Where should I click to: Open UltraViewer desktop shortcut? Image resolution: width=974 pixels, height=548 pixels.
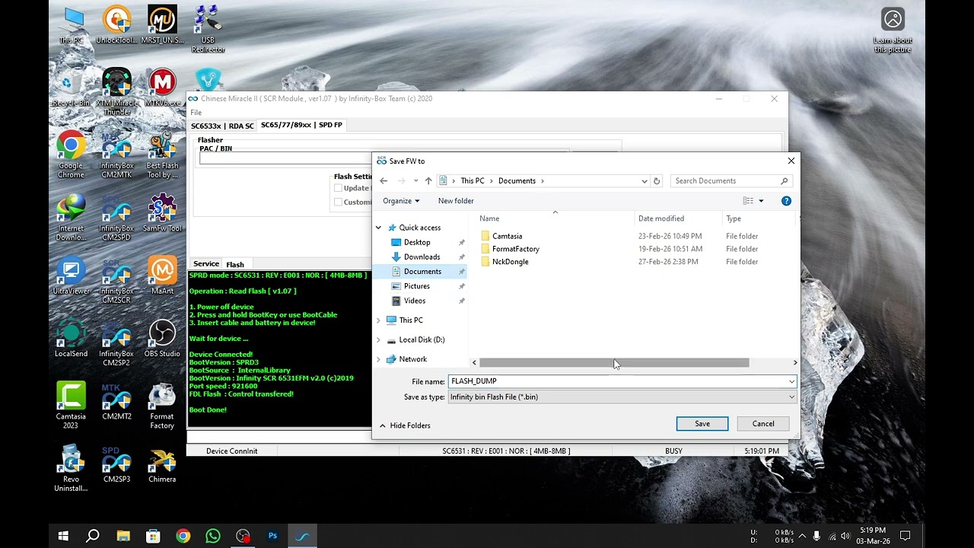tap(71, 276)
